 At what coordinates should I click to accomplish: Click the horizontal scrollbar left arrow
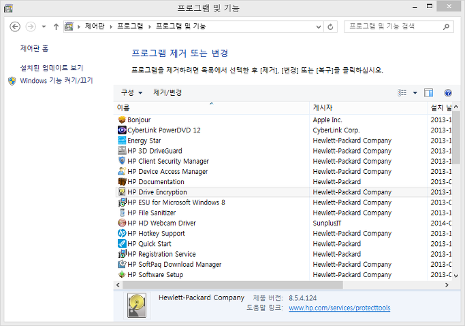pyautogui.click(x=118, y=285)
